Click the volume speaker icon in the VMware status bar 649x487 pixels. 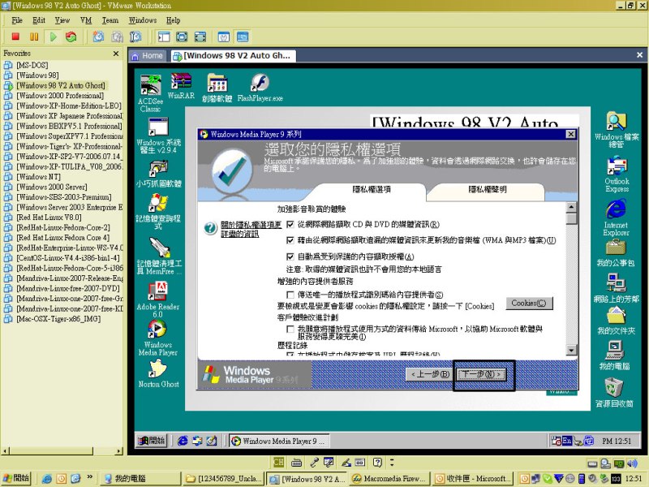click(x=632, y=463)
